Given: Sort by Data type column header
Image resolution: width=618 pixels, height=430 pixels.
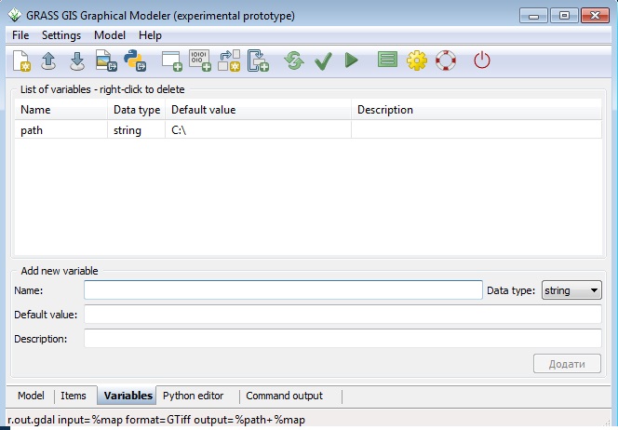Looking at the screenshot, I should pyautogui.click(x=137, y=110).
